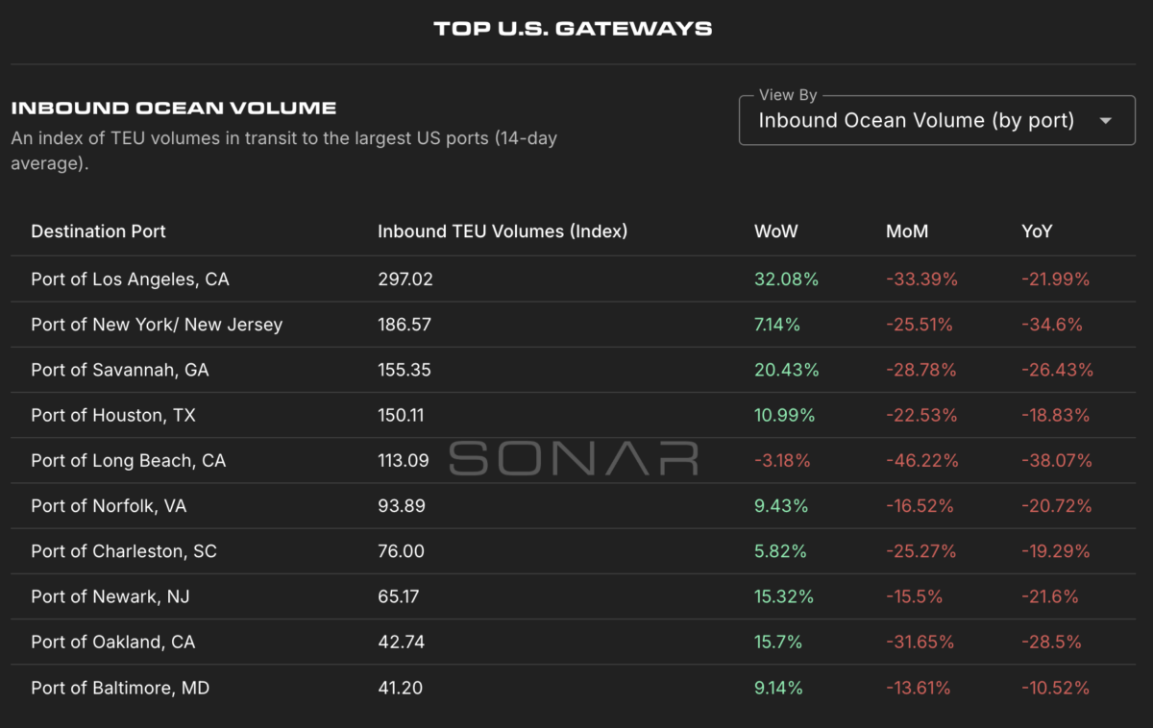Click the 297.02 index value
This screenshot has width=1153, height=728.
pyautogui.click(x=405, y=279)
